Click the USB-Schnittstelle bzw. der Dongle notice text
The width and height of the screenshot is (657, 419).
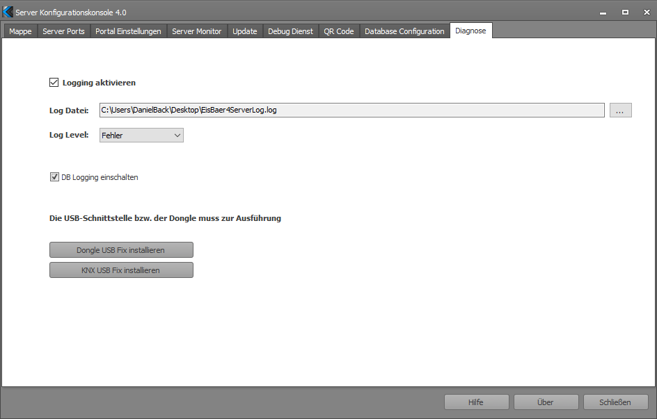pyautogui.click(x=165, y=218)
